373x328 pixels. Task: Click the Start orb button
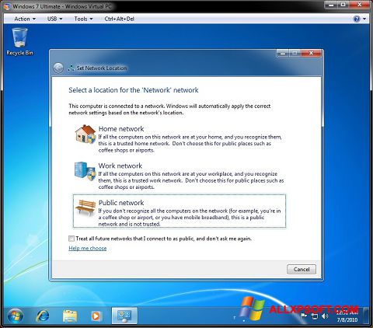[16, 316]
